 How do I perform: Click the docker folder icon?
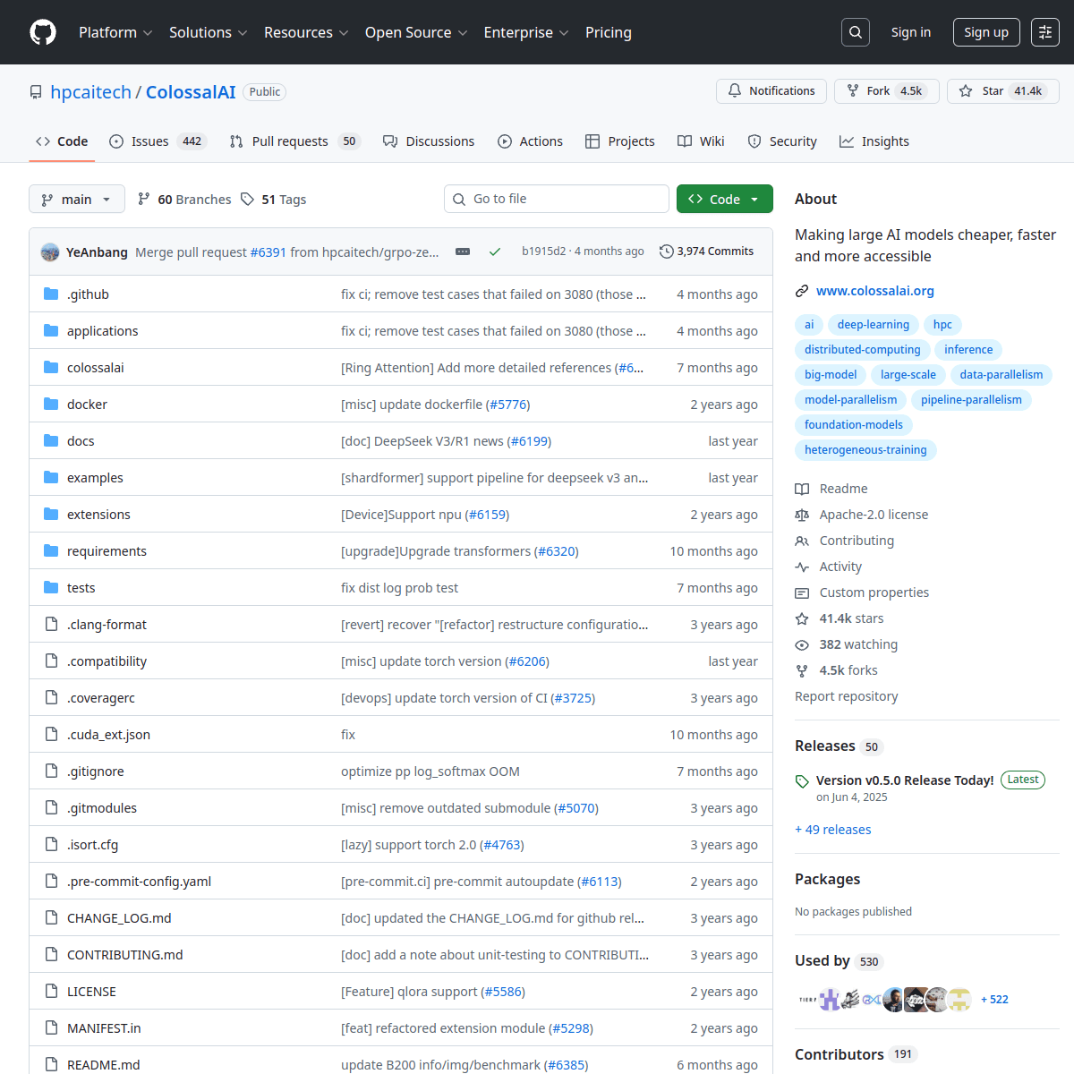tap(51, 404)
